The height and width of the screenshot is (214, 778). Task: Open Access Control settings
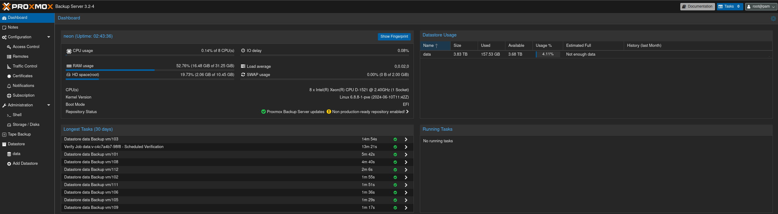click(x=26, y=47)
